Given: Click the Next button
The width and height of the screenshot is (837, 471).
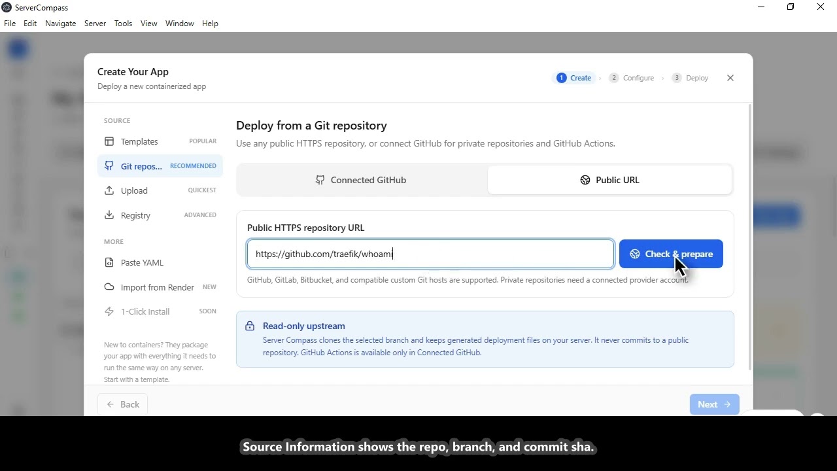Looking at the screenshot, I should pyautogui.click(x=714, y=404).
